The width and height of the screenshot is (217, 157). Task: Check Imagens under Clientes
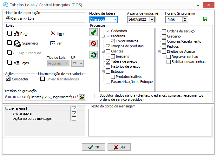click(113, 57)
